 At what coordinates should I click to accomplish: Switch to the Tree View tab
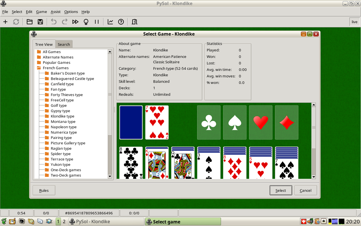click(44, 44)
